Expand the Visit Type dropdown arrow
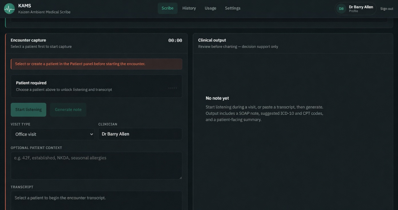Viewport: 398px width, 210px height. point(91,134)
